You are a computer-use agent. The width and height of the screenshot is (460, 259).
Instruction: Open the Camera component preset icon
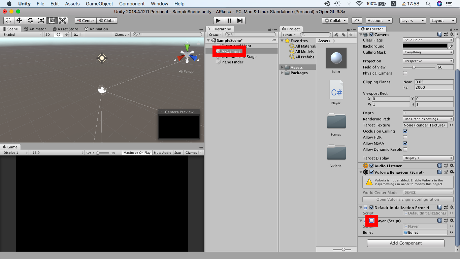click(x=446, y=34)
